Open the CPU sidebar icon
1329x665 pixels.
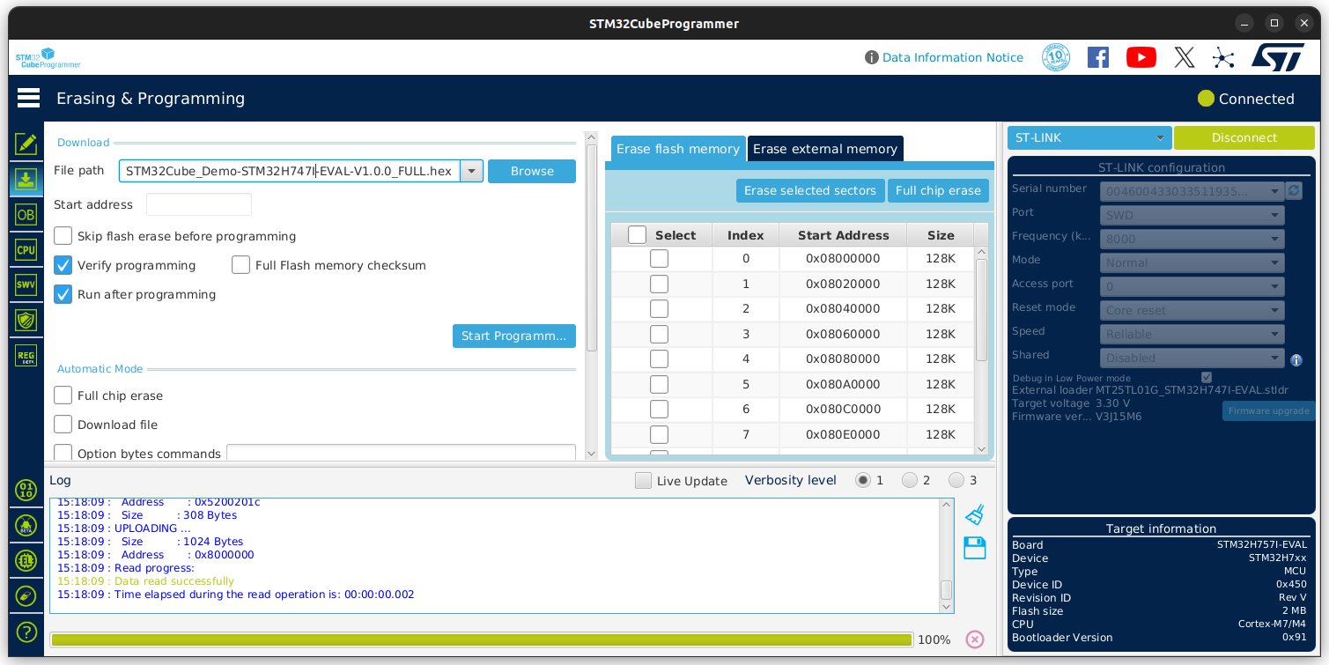point(26,249)
